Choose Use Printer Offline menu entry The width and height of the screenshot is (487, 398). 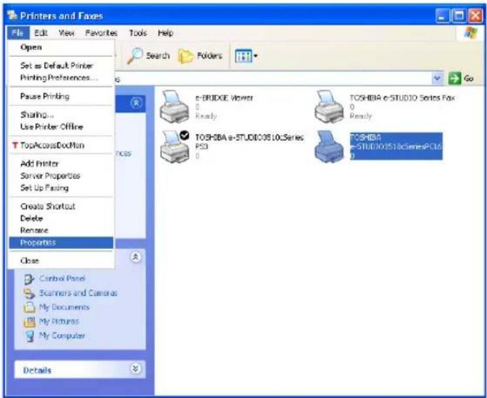point(61,127)
